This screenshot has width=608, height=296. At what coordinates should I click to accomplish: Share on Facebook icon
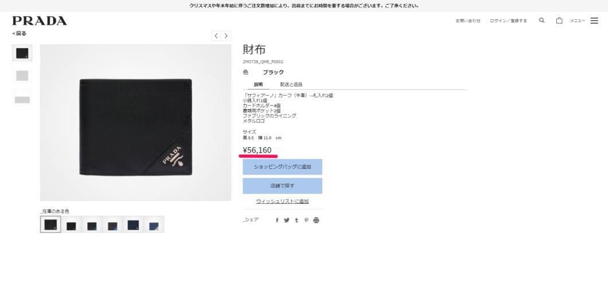point(277,220)
